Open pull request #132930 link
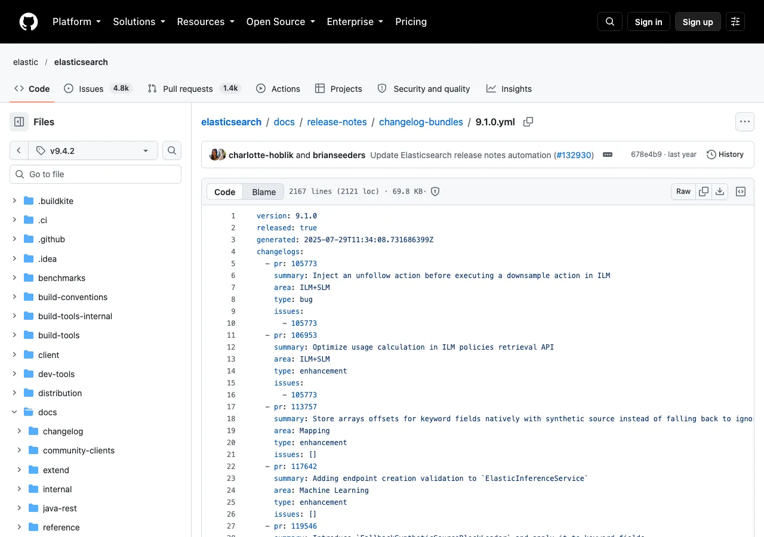 (x=574, y=155)
